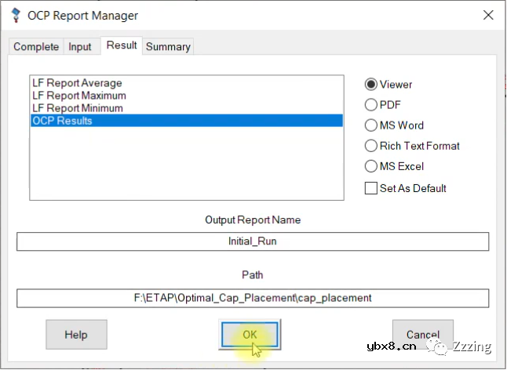The image size is (507, 370).
Task: Click the Path field showing cap_placement
Action: (252, 298)
